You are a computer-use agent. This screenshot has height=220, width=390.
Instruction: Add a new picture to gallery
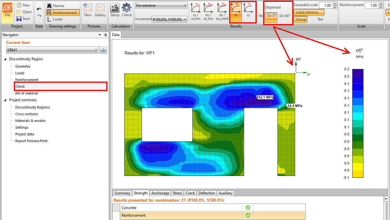[x=88, y=10]
